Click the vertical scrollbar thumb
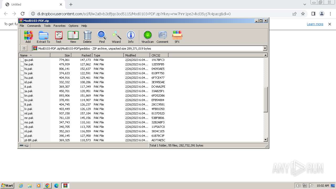The width and height of the screenshot is (336, 189). (x=266, y=100)
